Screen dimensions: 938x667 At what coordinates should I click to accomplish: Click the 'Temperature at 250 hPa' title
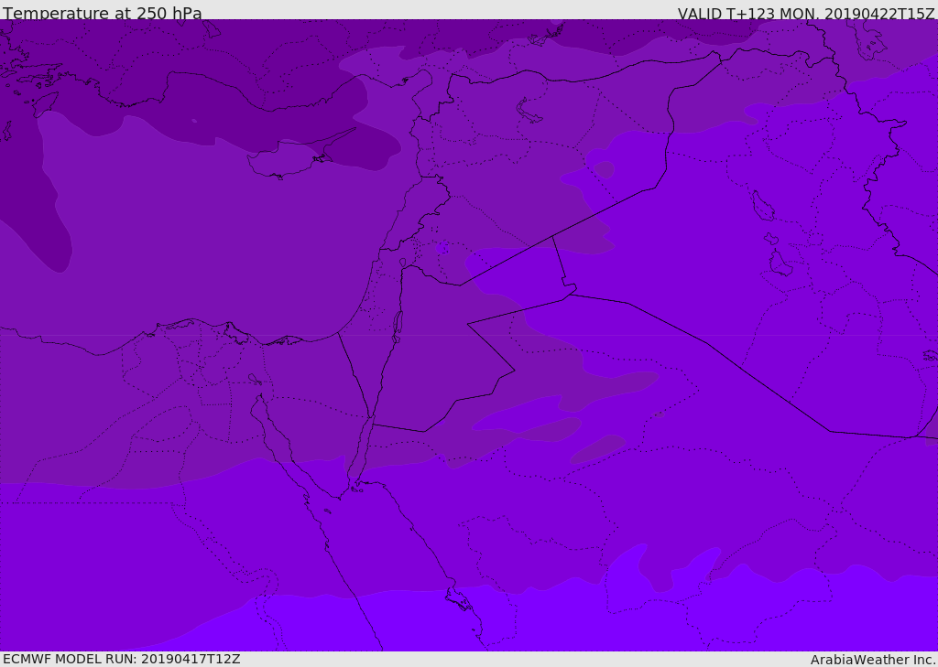click(x=103, y=13)
